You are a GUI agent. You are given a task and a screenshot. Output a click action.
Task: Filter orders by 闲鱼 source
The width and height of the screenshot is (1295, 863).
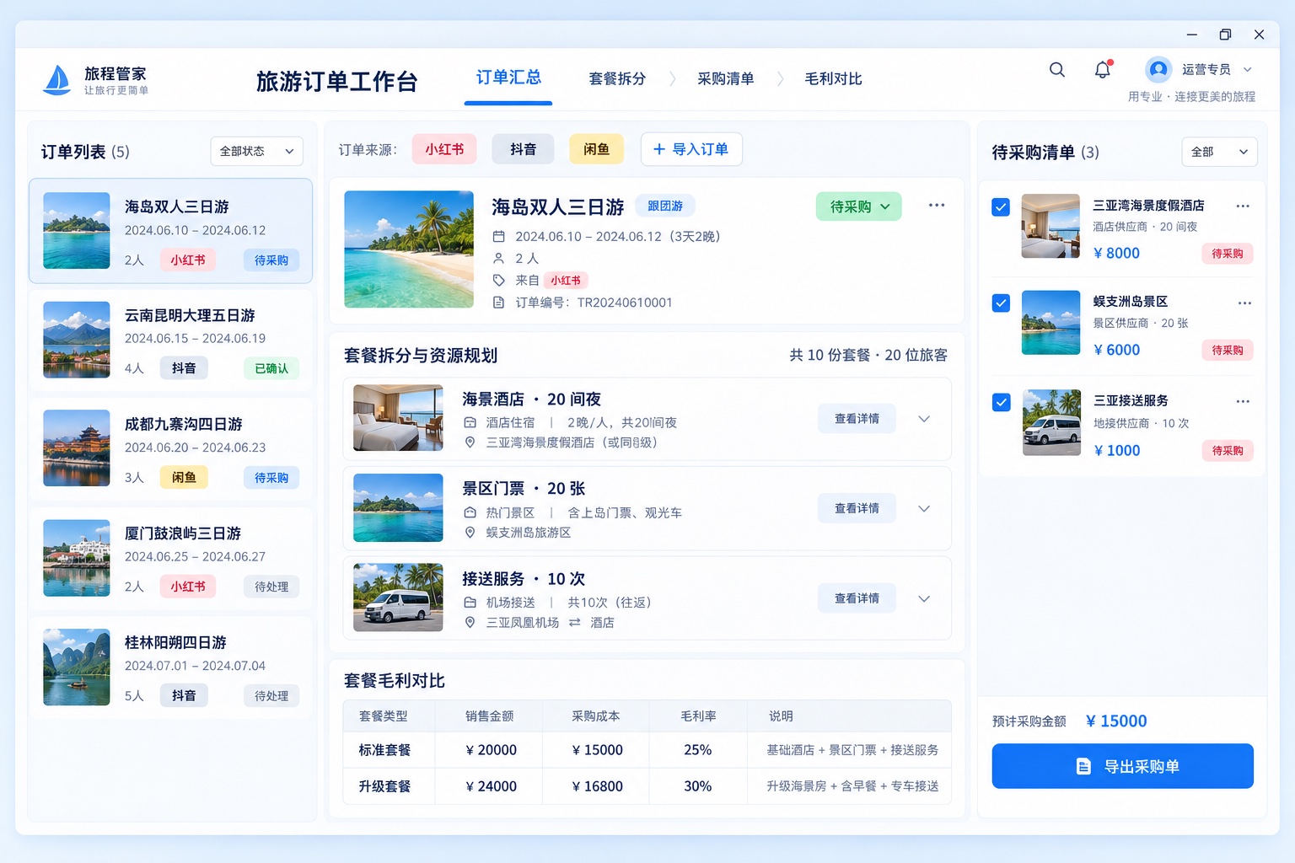pos(596,149)
